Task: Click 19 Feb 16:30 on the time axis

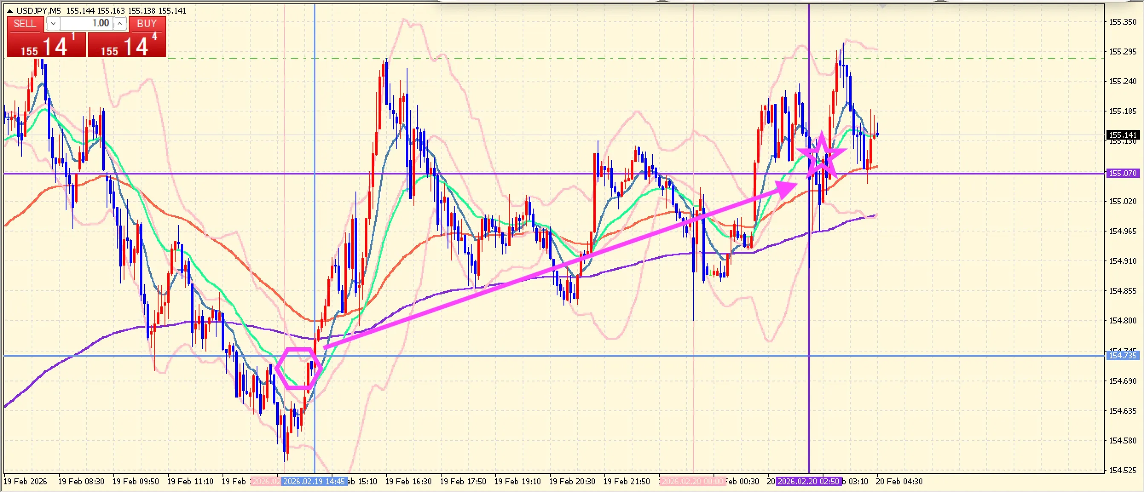Action: (408, 481)
